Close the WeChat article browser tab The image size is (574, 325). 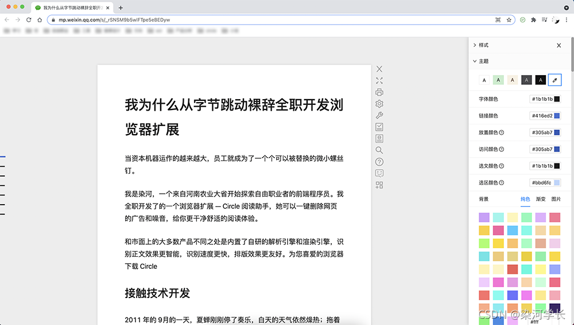pyautogui.click(x=108, y=7)
